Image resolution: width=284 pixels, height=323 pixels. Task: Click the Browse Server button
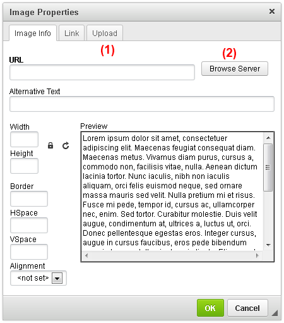[x=235, y=69]
